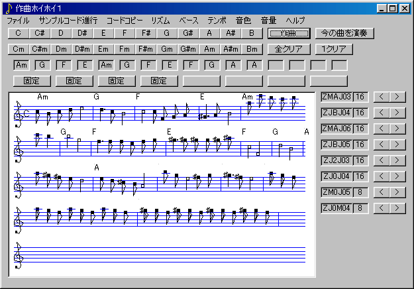Pick the G# major chord button
414x289 pixels.
click(188, 33)
